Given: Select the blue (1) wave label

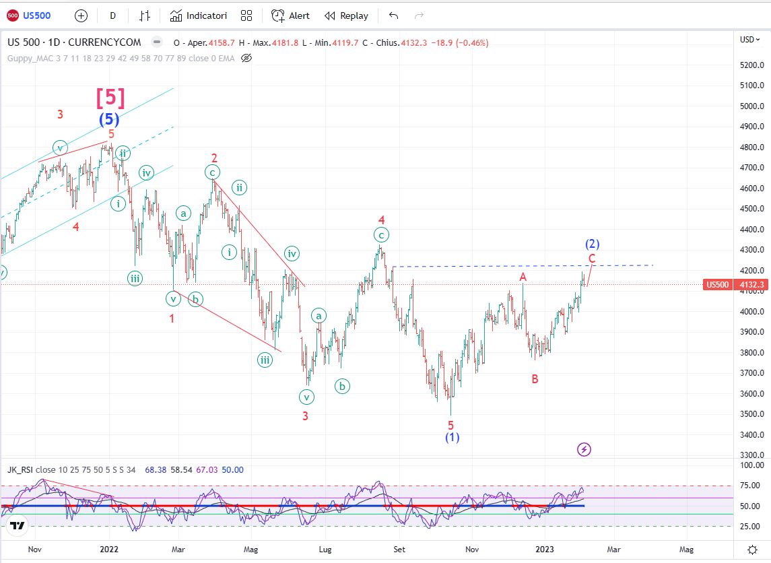Looking at the screenshot, I should click(452, 437).
